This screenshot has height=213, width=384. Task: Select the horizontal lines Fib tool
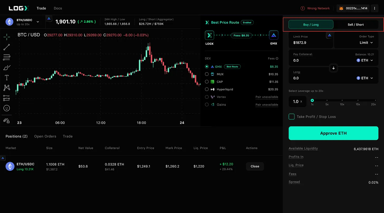point(7,57)
